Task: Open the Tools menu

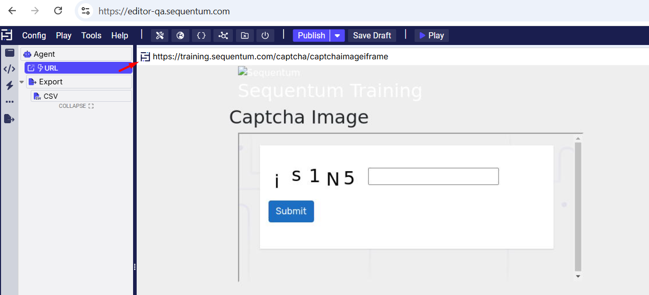Action: pyautogui.click(x=92, y=35)
